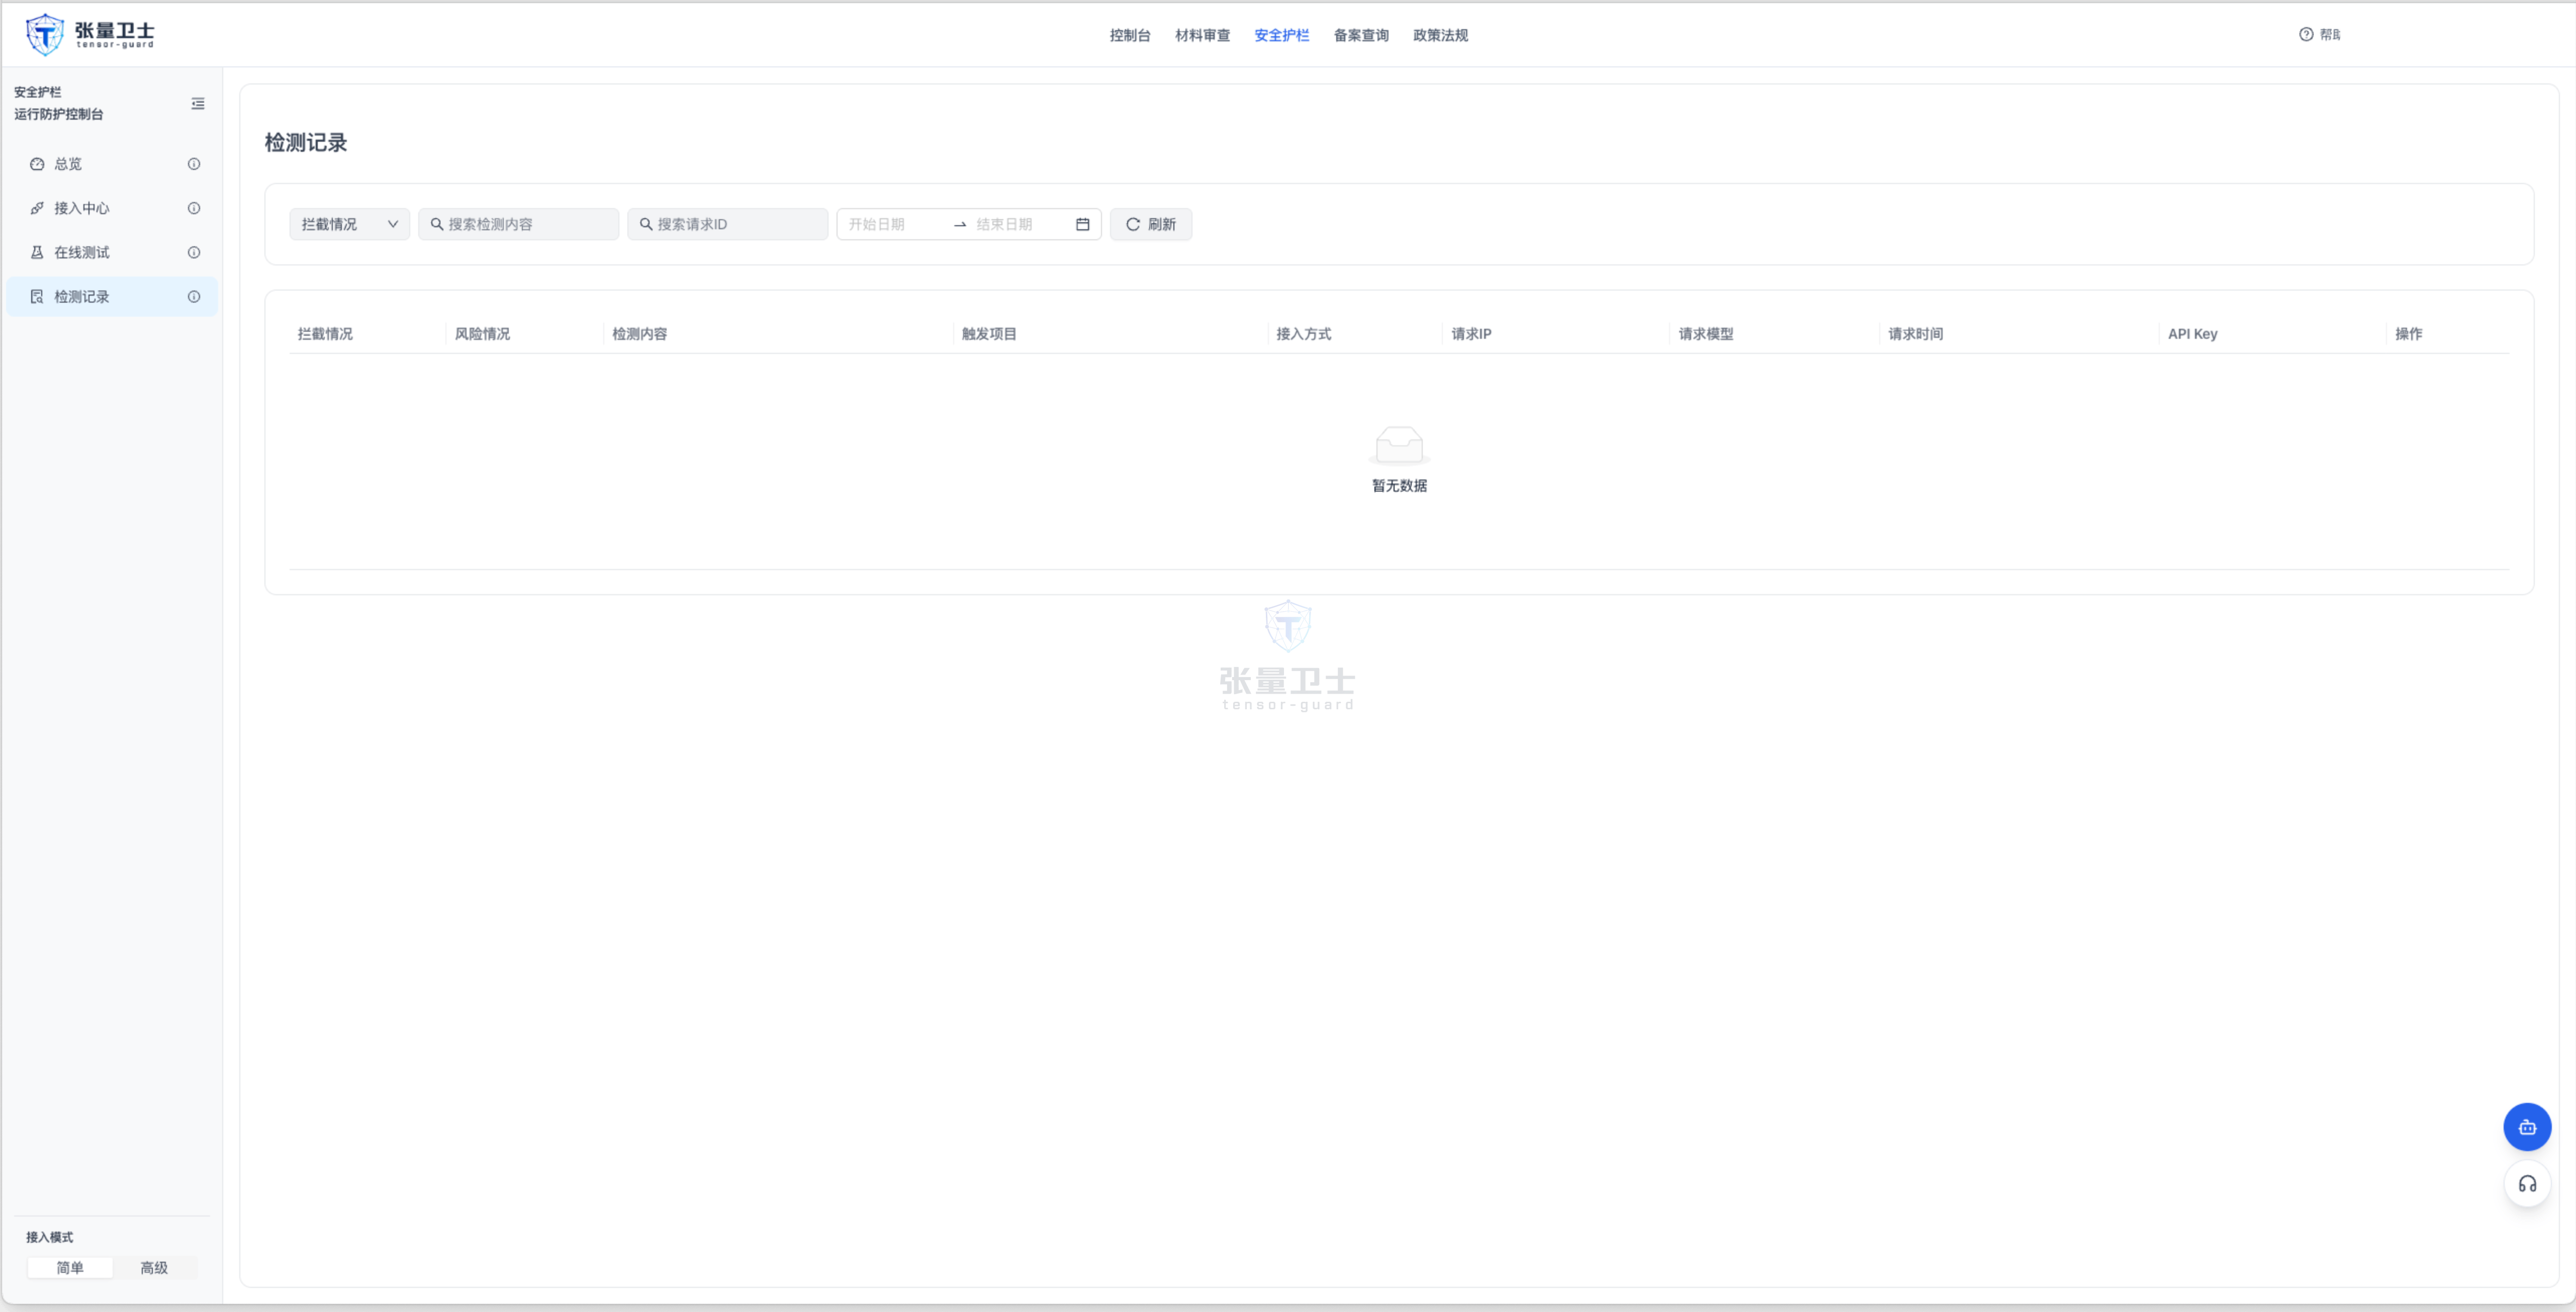Switch 接入模式 to 简单

(x=70, y=1267)
